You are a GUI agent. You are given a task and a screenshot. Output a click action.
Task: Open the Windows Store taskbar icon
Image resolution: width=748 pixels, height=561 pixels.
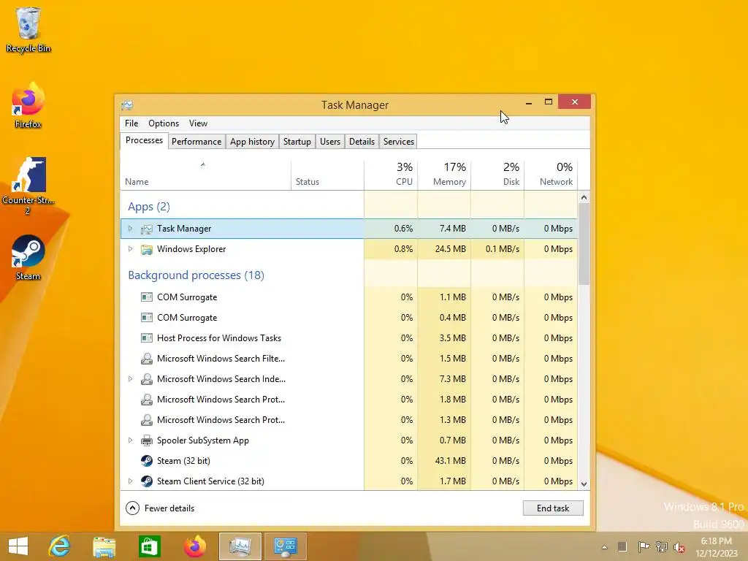click(149, 546)
